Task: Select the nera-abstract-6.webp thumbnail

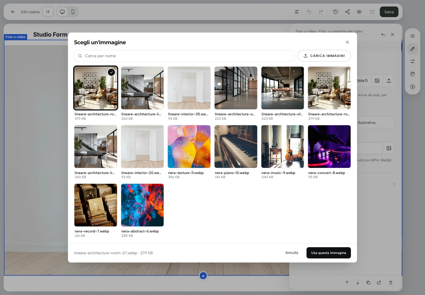Action: point(142,205)
